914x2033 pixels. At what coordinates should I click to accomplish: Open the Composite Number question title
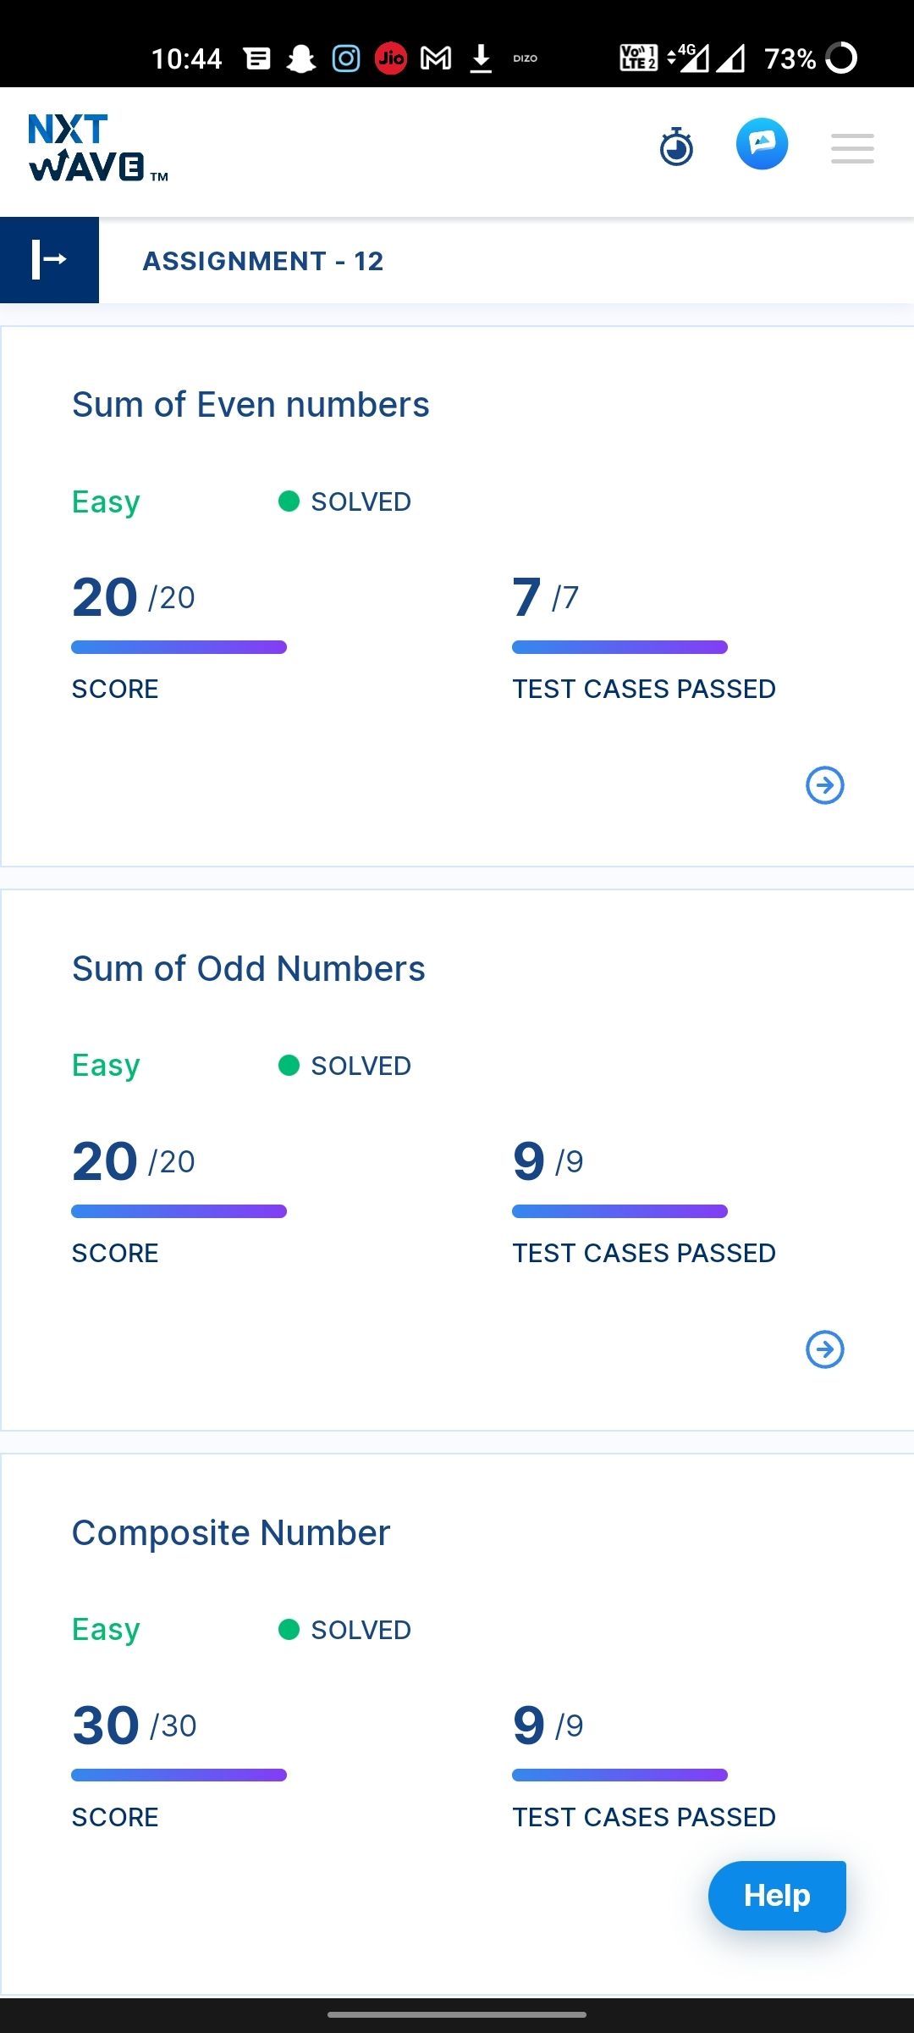coord(231,1533)
